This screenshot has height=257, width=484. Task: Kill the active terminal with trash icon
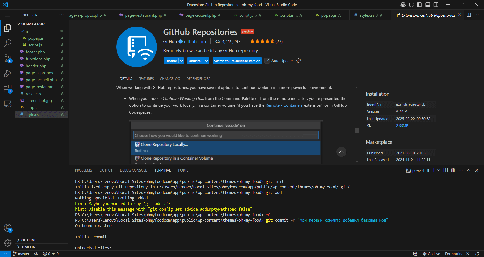point(453,170)
